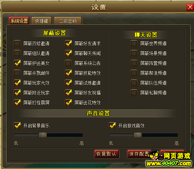
Task: Check 屏蔽世界频道 in chat settings
Action: tap(134, 43)
